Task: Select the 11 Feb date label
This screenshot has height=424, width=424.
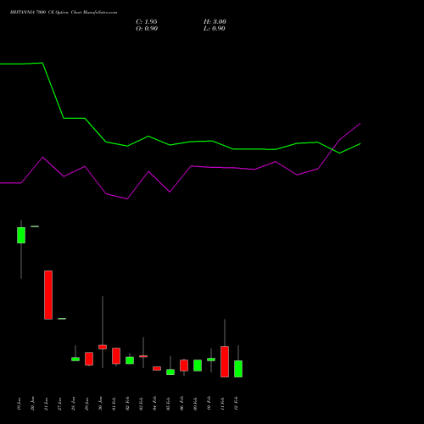Action: pyautogui.click(x=222, y=404)
